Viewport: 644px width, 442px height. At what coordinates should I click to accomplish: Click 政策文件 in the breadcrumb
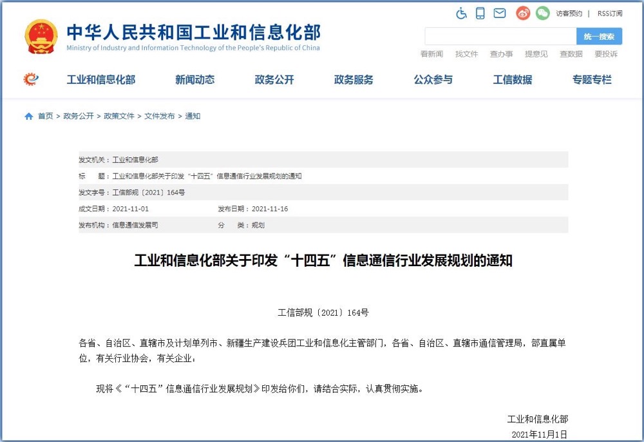119,117
